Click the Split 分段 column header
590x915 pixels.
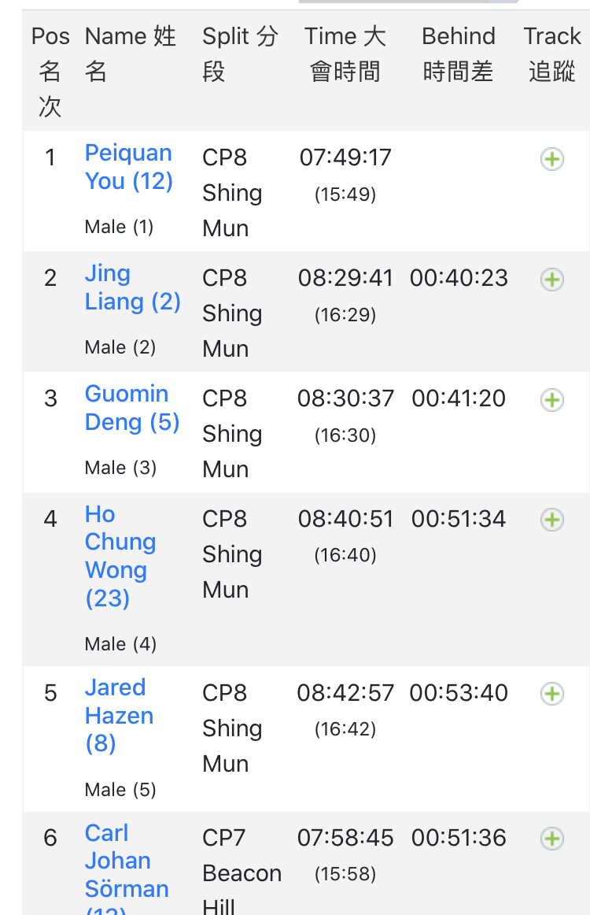pyautogui.click(x=240, y=54)
